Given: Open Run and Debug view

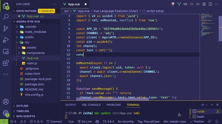Looking at the screenshot, I should point(6,40).
